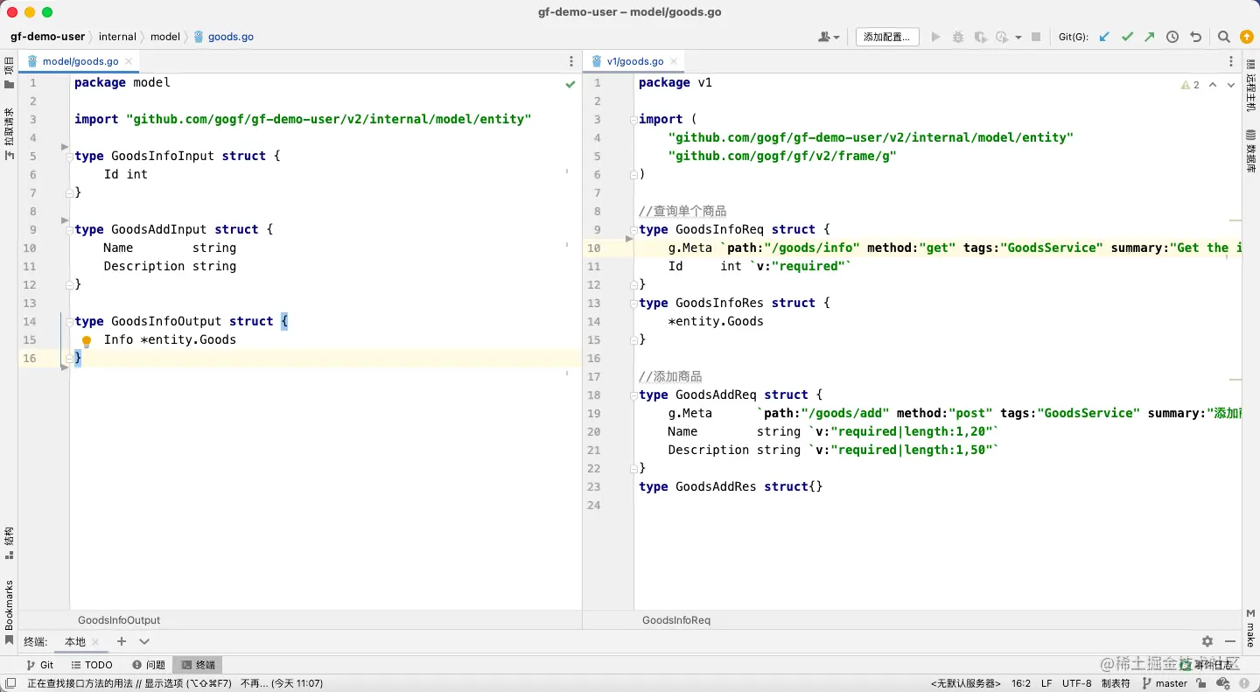This screenshot has width=1260, height=692.
Task: Open the 项目 project tool window
Action: (9, 73)
